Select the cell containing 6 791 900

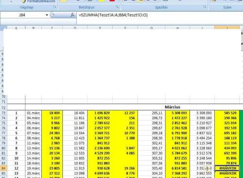[x=177, y=133]
